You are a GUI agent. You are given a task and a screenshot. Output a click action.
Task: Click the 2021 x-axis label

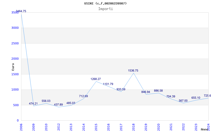[x=171, y=127]
